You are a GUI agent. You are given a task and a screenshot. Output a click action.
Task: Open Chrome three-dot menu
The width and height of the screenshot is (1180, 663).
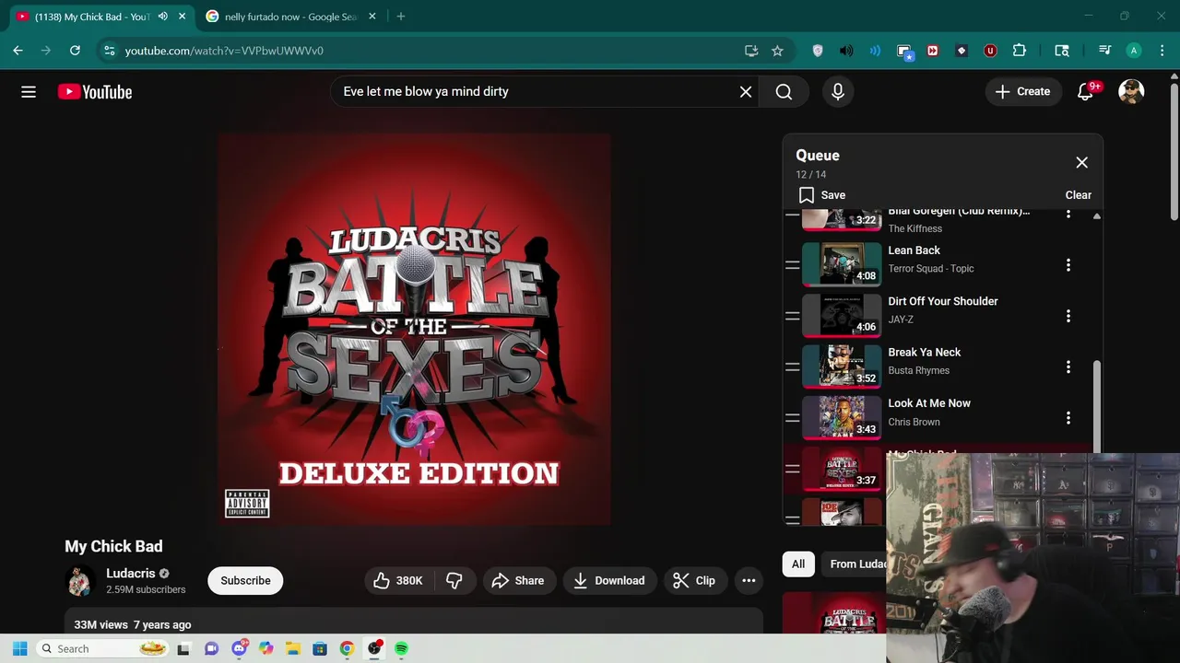[x=1162, y=51]
